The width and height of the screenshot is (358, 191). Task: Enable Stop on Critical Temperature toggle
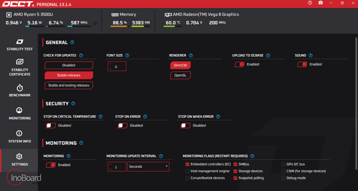[x=51, y=125]
